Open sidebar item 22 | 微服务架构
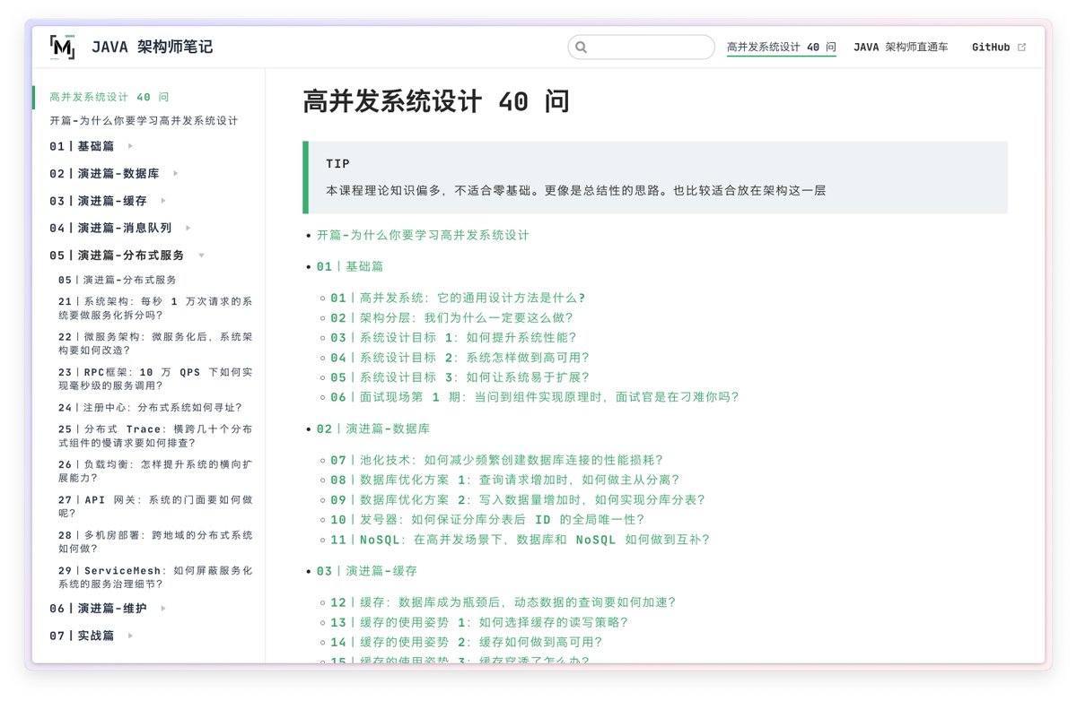Image resolution: width=1077 pixels, height=701 pixels. tap(155, 342)
